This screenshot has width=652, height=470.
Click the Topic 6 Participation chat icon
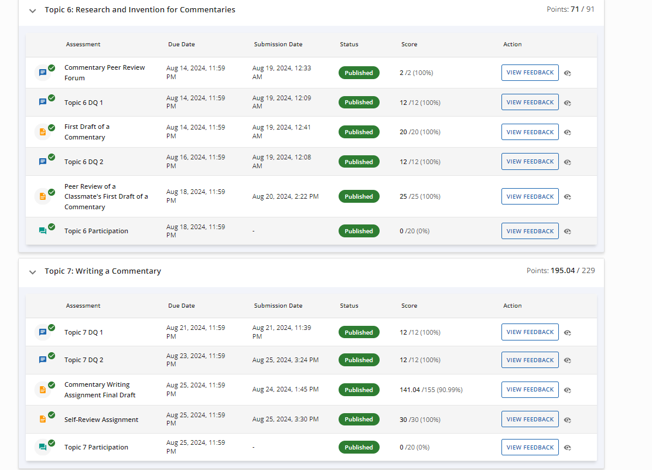pos(42,231)
